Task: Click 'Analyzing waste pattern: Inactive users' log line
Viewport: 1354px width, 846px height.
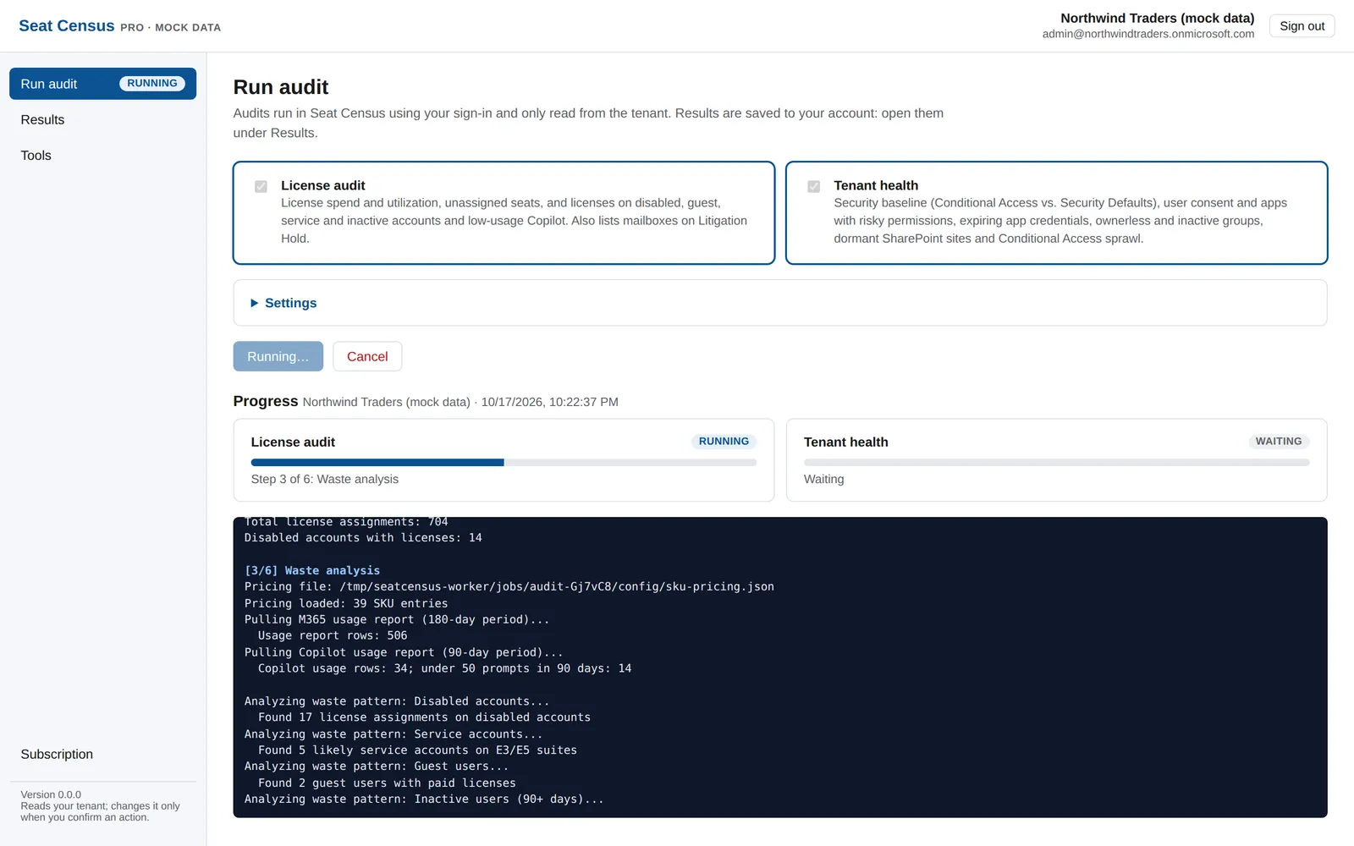Action: pyautogui.click(x=424, y=799)
